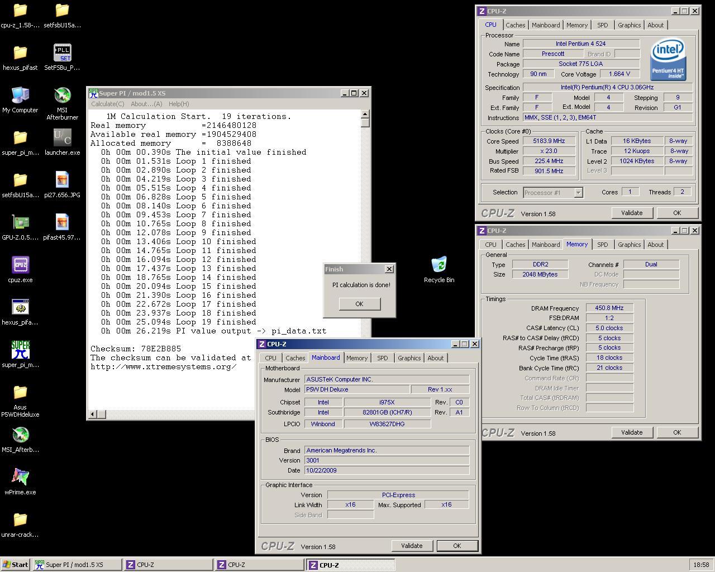Open Help(H) menu in Super PI
The image size is (715, 572).
(179, 104)
